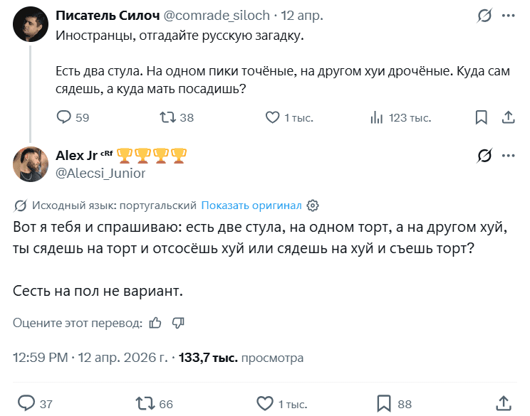This screenshot has width=530, height=416.
Task: Share the top post by Писатель Силоч
Action: [x=509, y=117]
